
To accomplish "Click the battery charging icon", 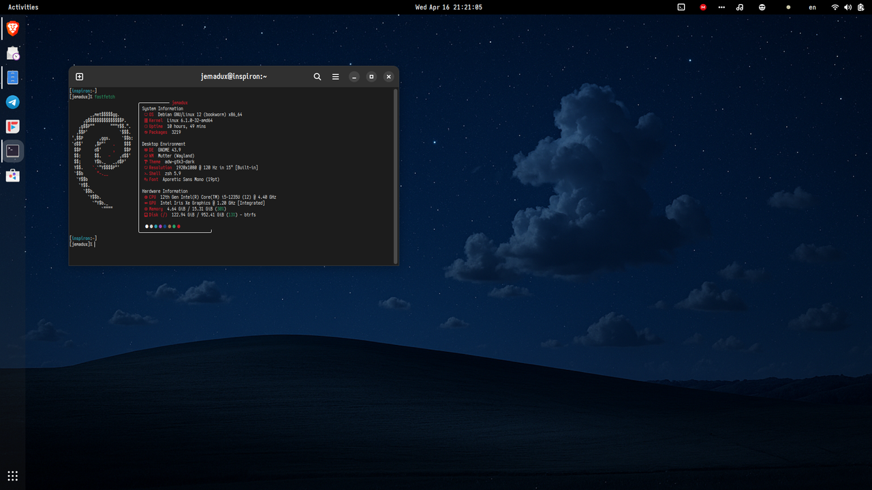I will [x=860, y=7].
